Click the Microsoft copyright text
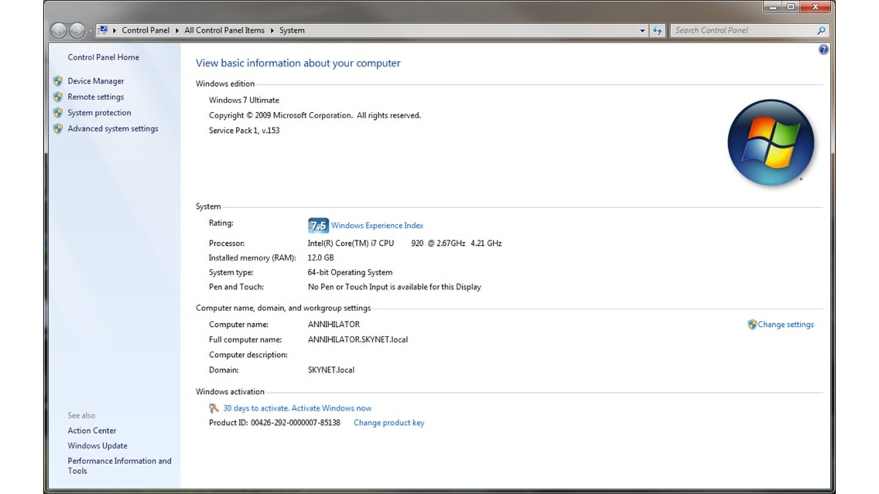The image size is (879, 494). click(315, 115)
